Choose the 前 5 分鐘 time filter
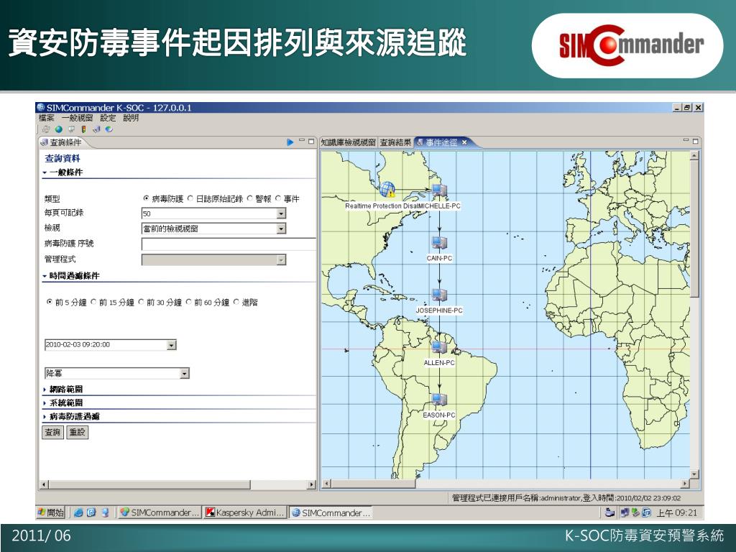 tap(50, 302)
